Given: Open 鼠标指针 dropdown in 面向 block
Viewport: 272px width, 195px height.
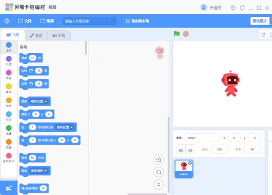Looking at the screenshot, I should (x=39, y=171).
